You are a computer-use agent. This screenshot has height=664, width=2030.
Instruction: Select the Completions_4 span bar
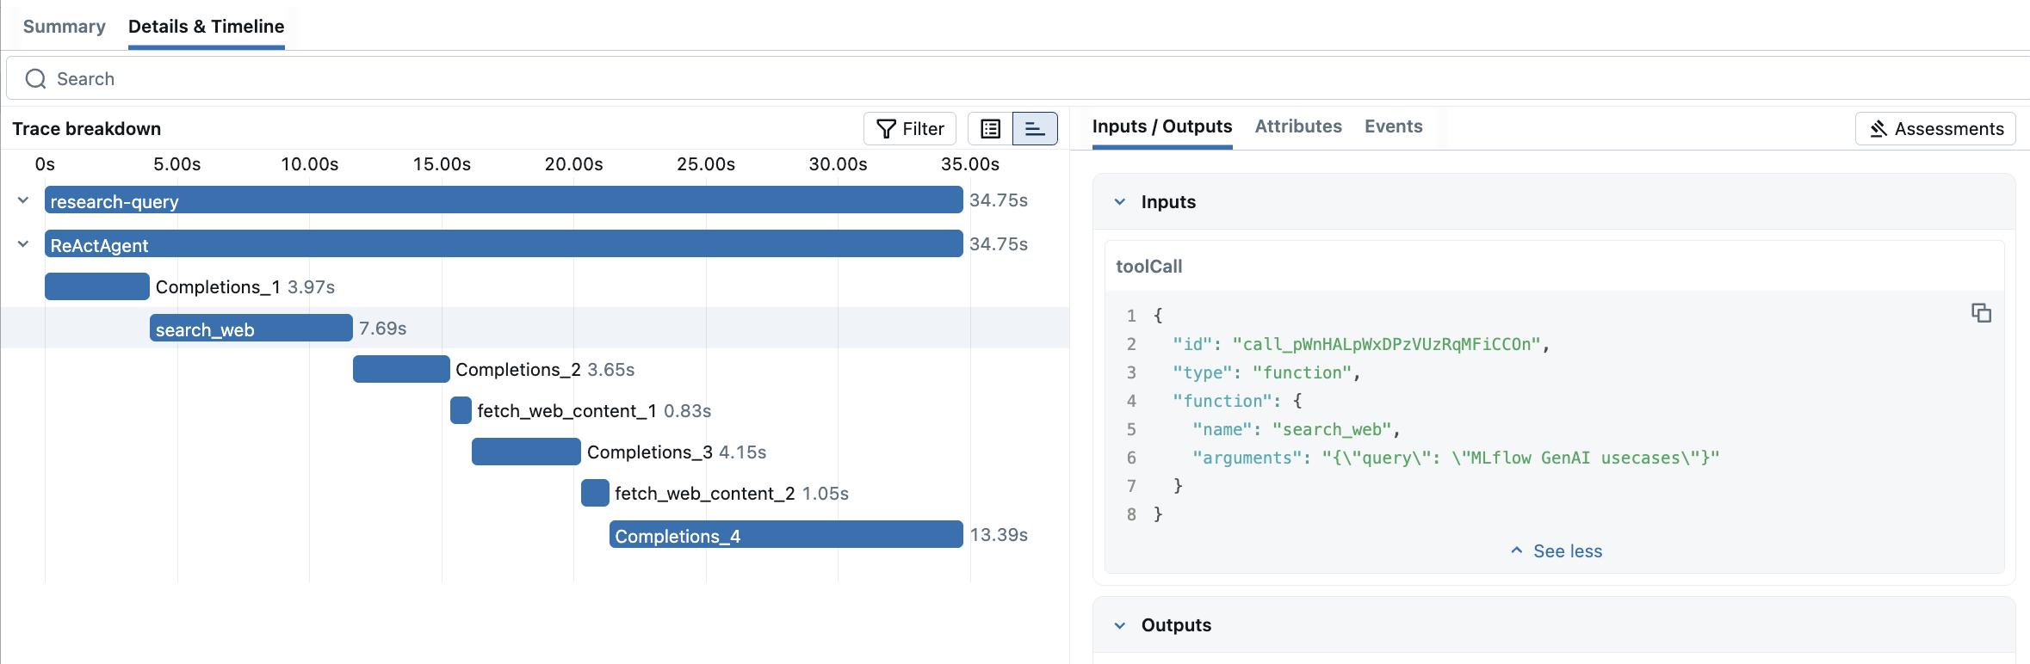pyautogui.click(x=785, y=535)
